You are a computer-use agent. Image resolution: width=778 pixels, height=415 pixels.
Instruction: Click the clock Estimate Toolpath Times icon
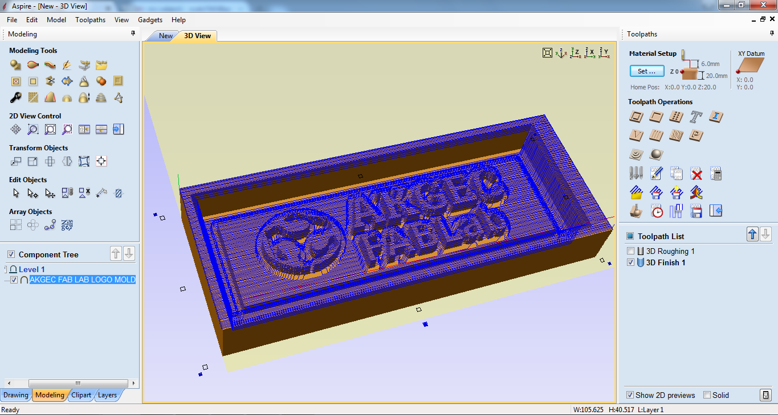tap(657, 211)
